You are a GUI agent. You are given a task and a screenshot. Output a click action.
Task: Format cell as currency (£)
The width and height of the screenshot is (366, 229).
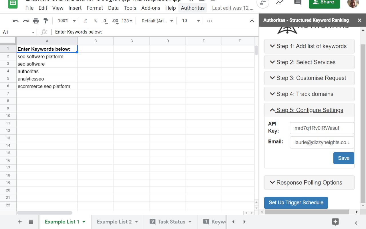(85, 21)
